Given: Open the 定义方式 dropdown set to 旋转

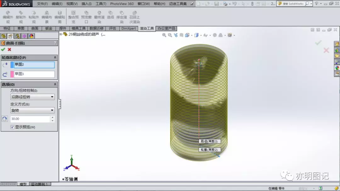Looking at the screenshot, I should point(32,110).
